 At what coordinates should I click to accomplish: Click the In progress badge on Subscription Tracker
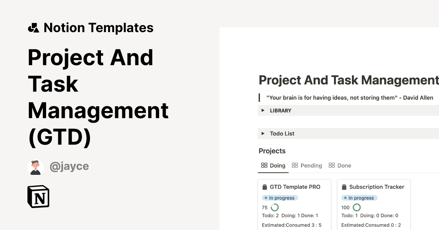tap(359, 198)
